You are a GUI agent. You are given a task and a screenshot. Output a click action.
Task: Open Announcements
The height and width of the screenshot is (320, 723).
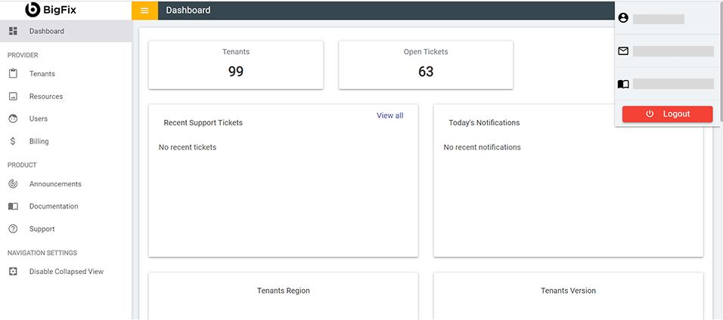66,183
